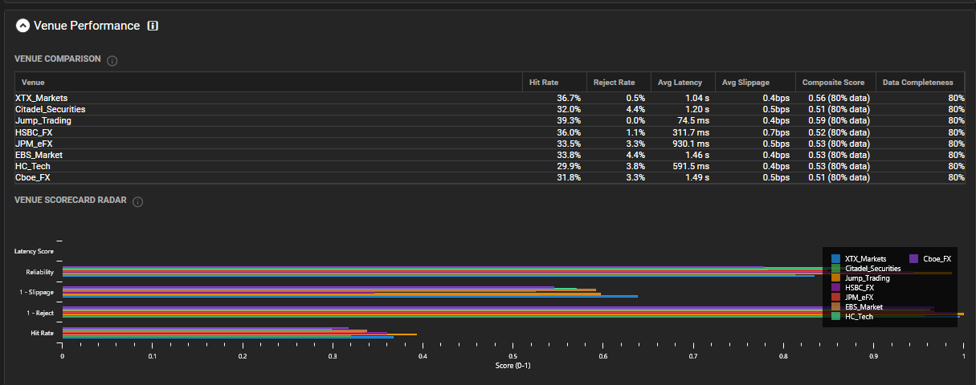The image size is (976, 385).
Task: Click the Score (0-1) axis title
Action: (x=513, y=366)
